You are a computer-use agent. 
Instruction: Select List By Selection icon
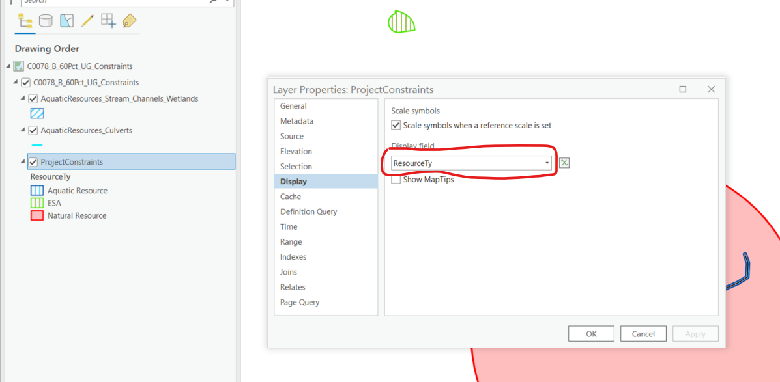[66, 21]
